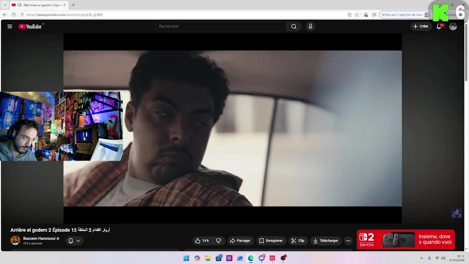The height and width of the screenshot is (264, 469).
Task: Open the browser favorites list icon
Action: [x=374, y=15]
